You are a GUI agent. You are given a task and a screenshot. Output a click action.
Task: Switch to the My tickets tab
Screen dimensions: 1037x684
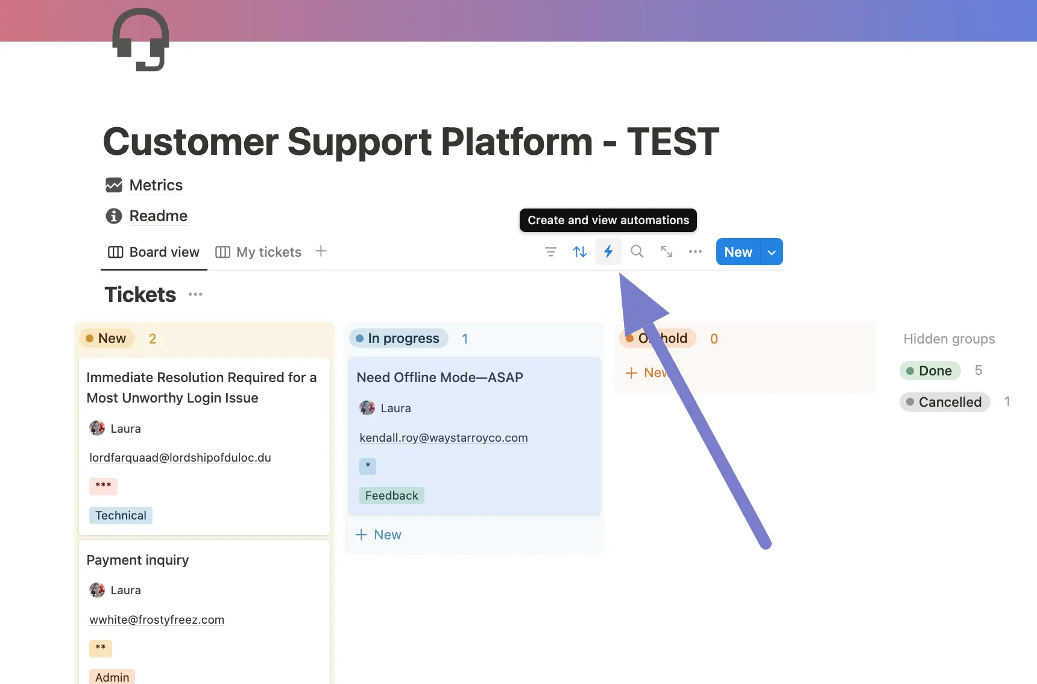pyautogui.click(x=259, y=252)
